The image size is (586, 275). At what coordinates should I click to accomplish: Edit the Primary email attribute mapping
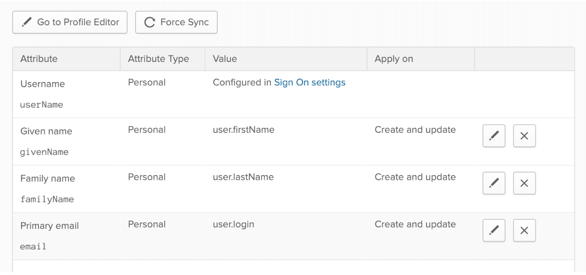(494, 230)
